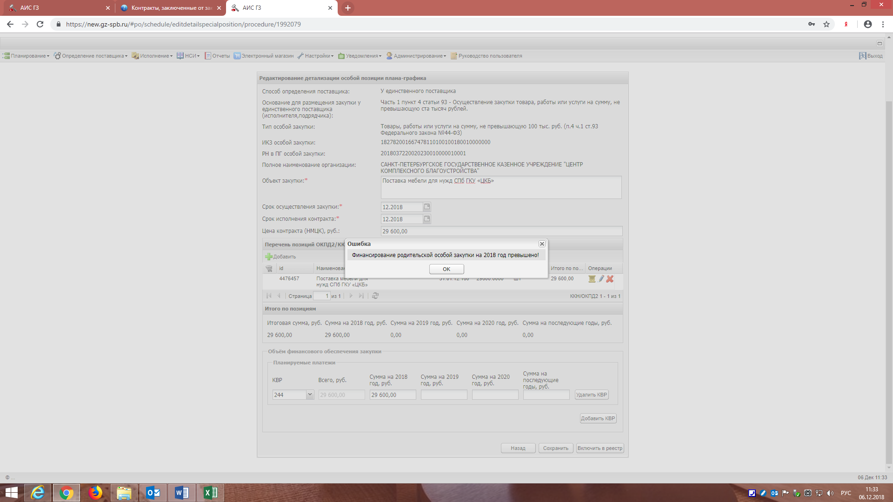Go to last page of the grid
This screenshot has width=893, height=502.
pos(361,296)
